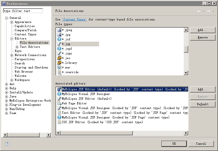Viewport: 218px width, 151px height.
Task: Expand the Appearance node
Action: (x=12, y=22)
